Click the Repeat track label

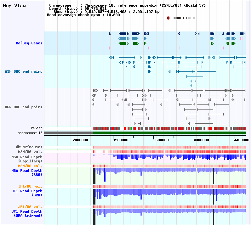[x=37, y=128]
